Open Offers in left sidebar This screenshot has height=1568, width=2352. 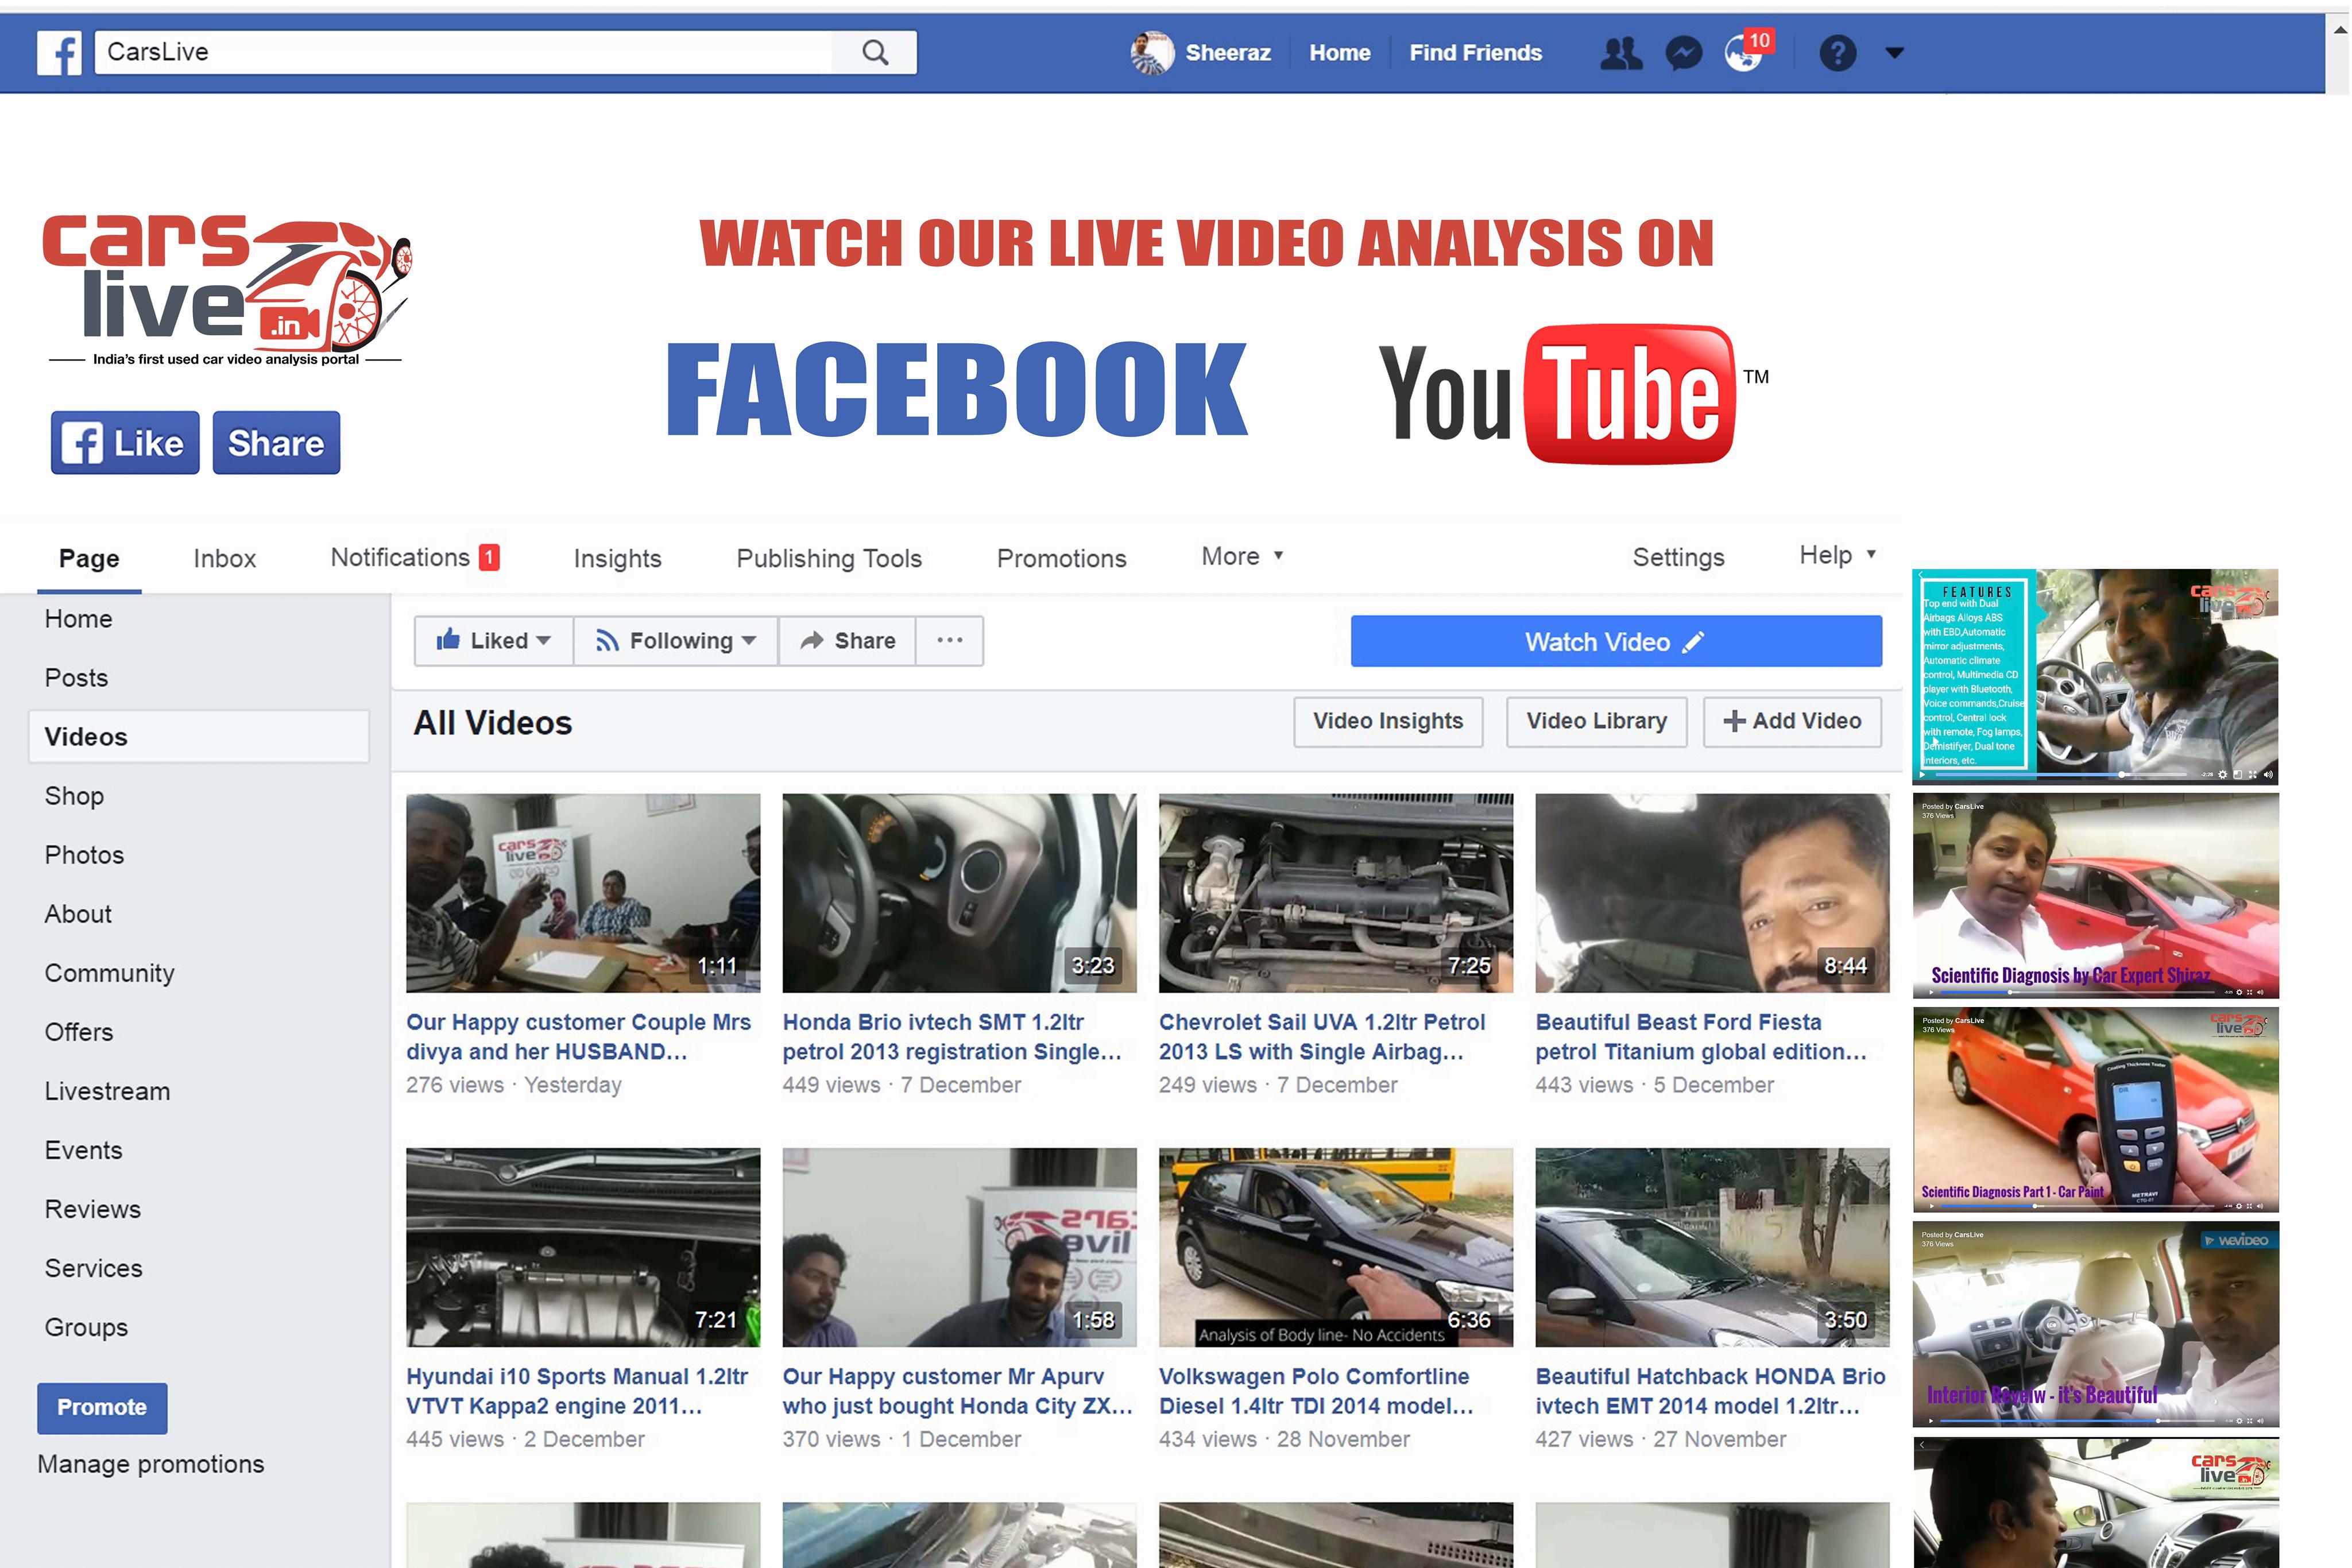pyautogui.click(x=78, y=1032)
